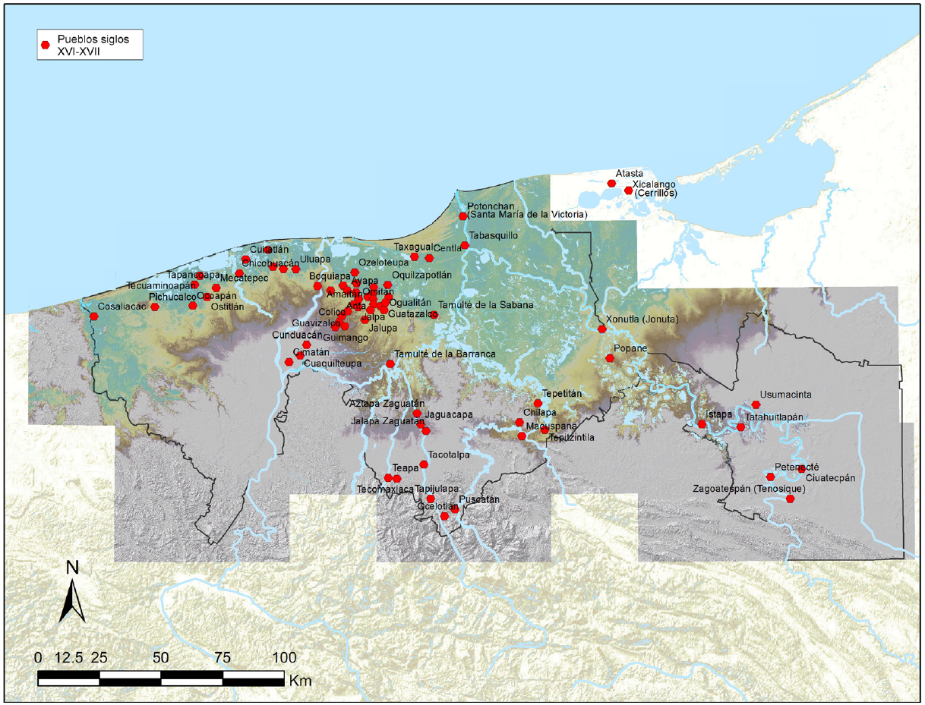Click the Potonchan hexagon marker

tap(462, 216)
